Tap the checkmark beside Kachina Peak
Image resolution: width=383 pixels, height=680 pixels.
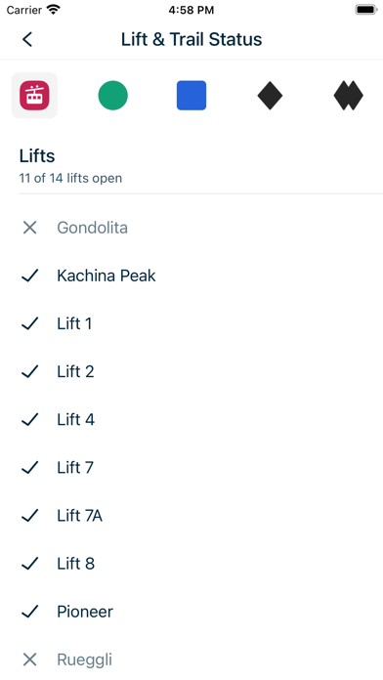(29, 276)
